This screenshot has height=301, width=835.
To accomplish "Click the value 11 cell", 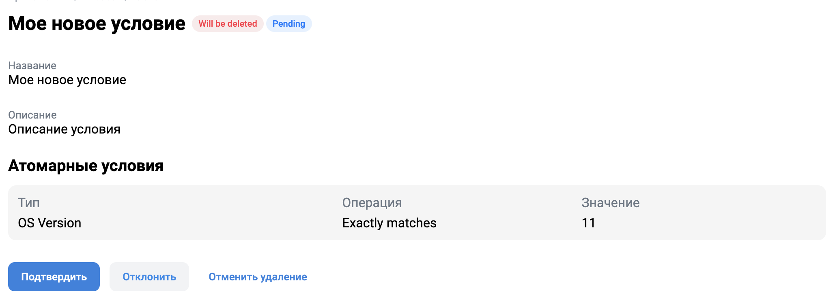I will coord(588,223).
